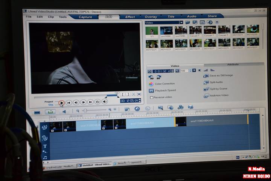Switch to the Title step tab
The width and height of the screenshot is (271, 181).
point(171,17)
